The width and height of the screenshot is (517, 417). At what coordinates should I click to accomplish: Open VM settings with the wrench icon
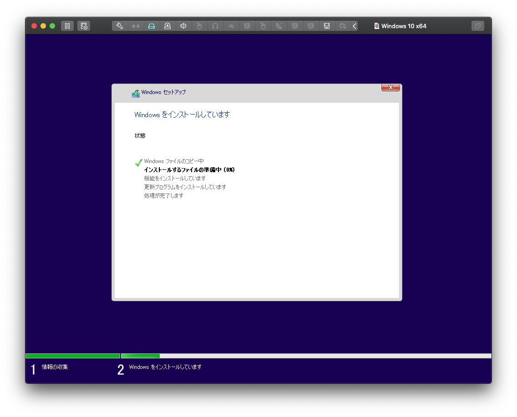[120, 26]
